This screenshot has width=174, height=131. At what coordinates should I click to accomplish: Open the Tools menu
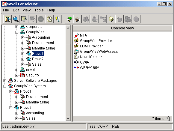point(39,10)
